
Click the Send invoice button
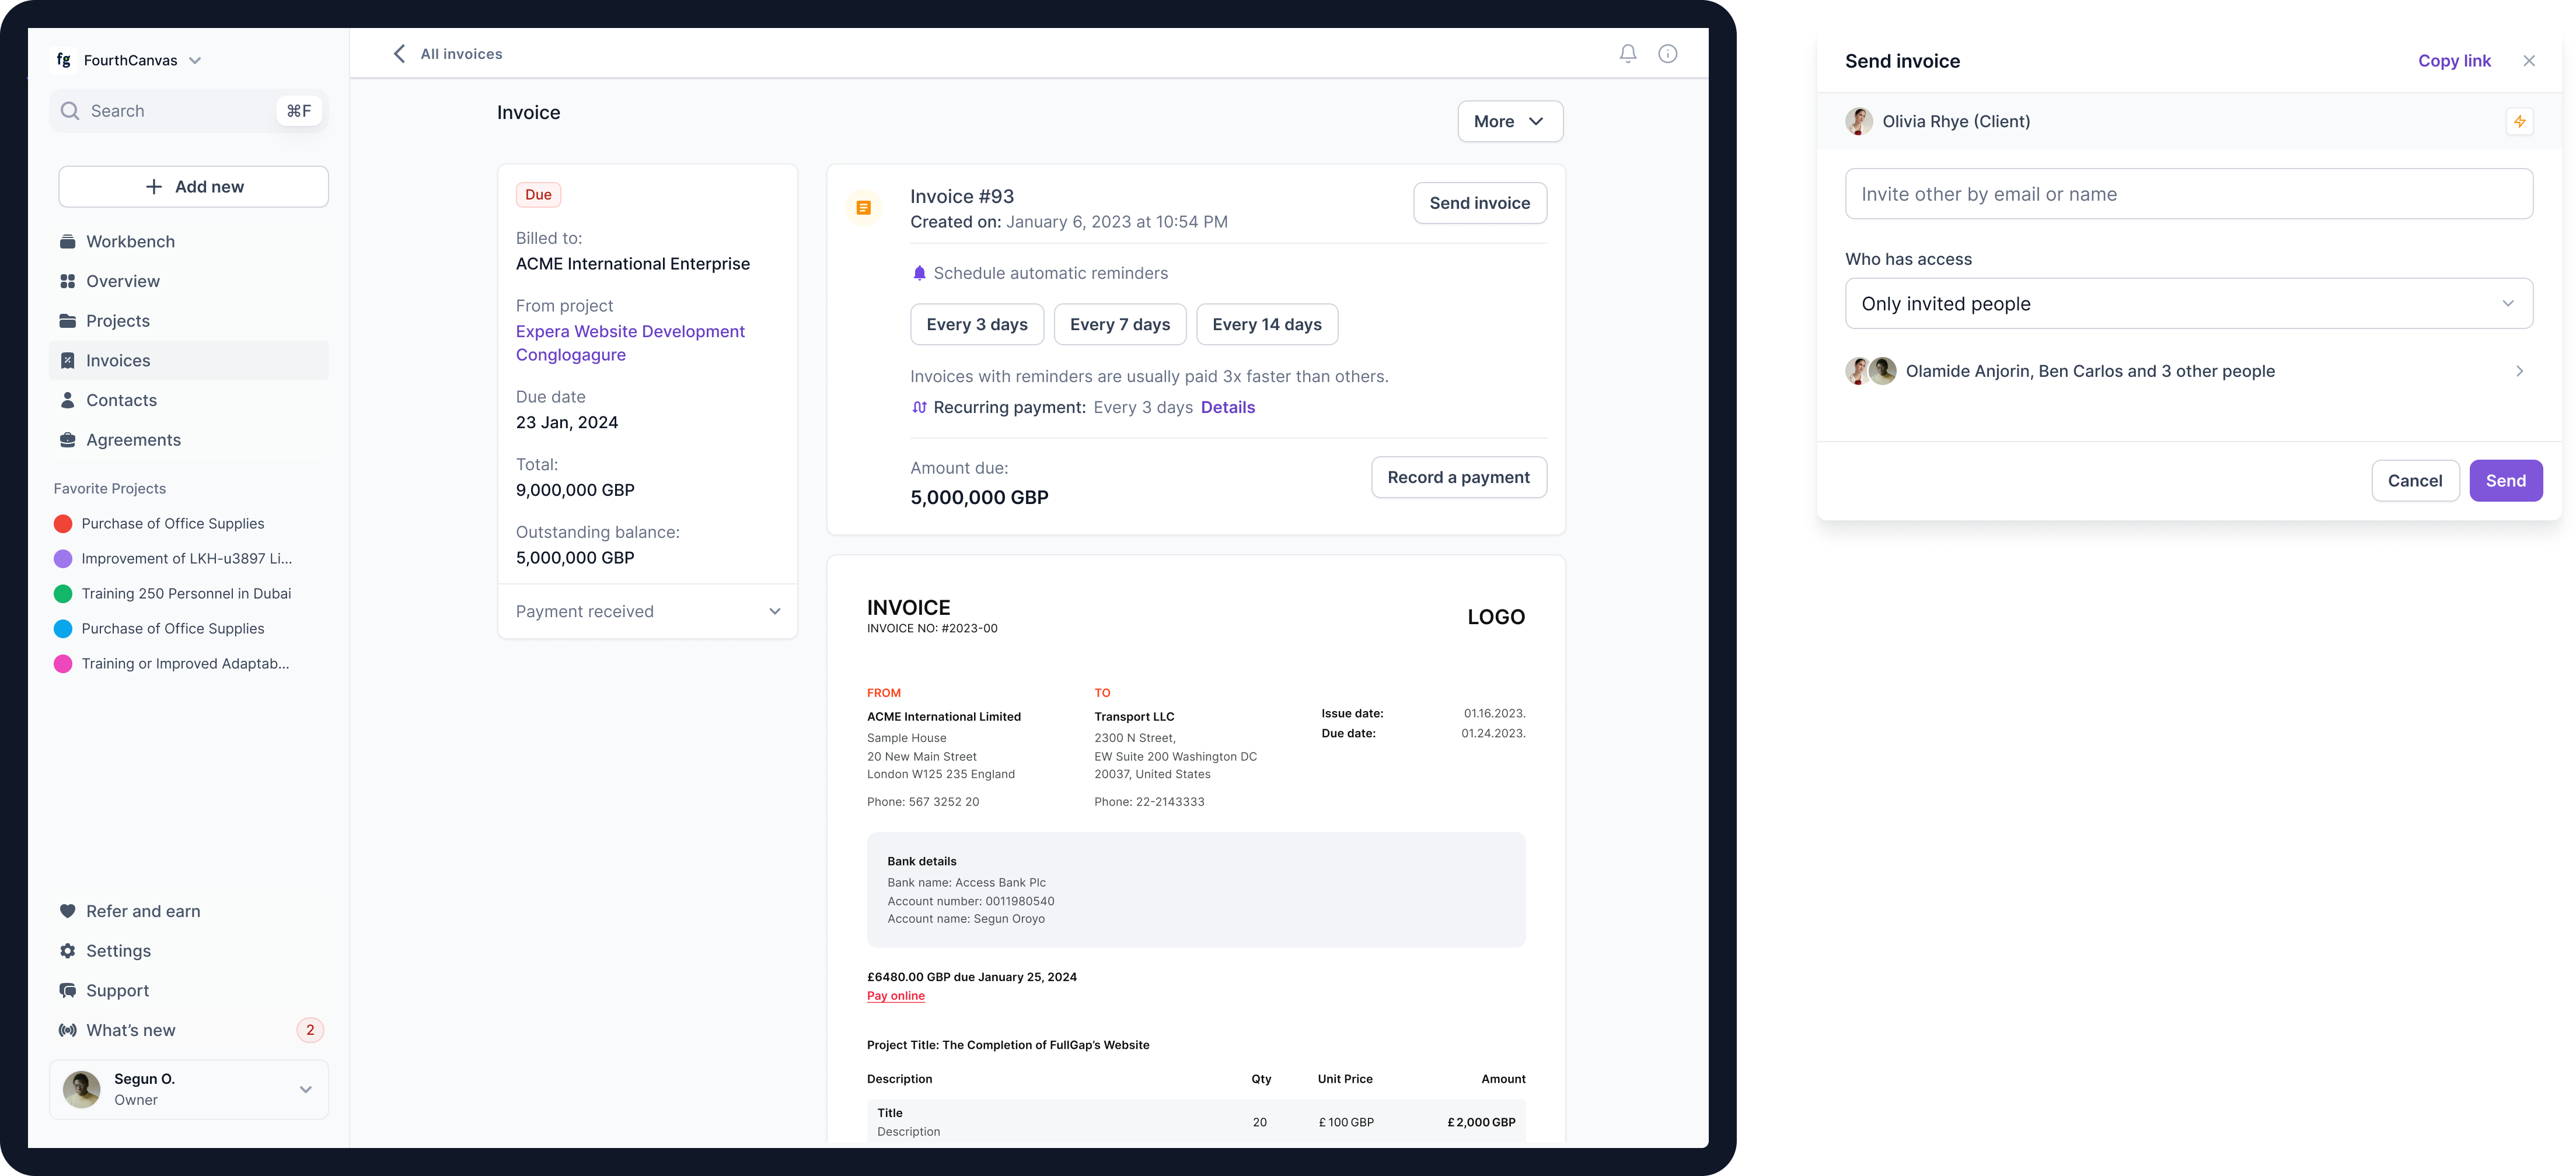pyautogui.click(x=1479, y=203)
